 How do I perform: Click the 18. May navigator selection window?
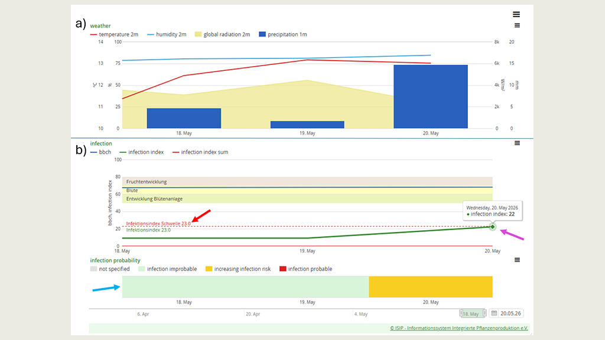(473, 313)
